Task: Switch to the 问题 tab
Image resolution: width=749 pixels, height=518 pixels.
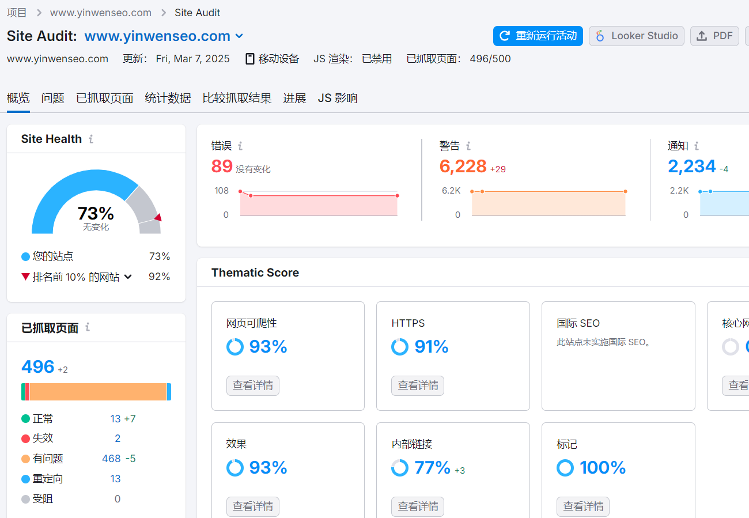Action: pos(52,98)
